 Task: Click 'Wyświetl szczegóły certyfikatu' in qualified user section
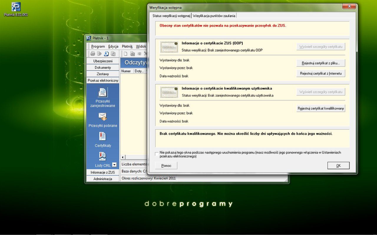click(321, 92)
